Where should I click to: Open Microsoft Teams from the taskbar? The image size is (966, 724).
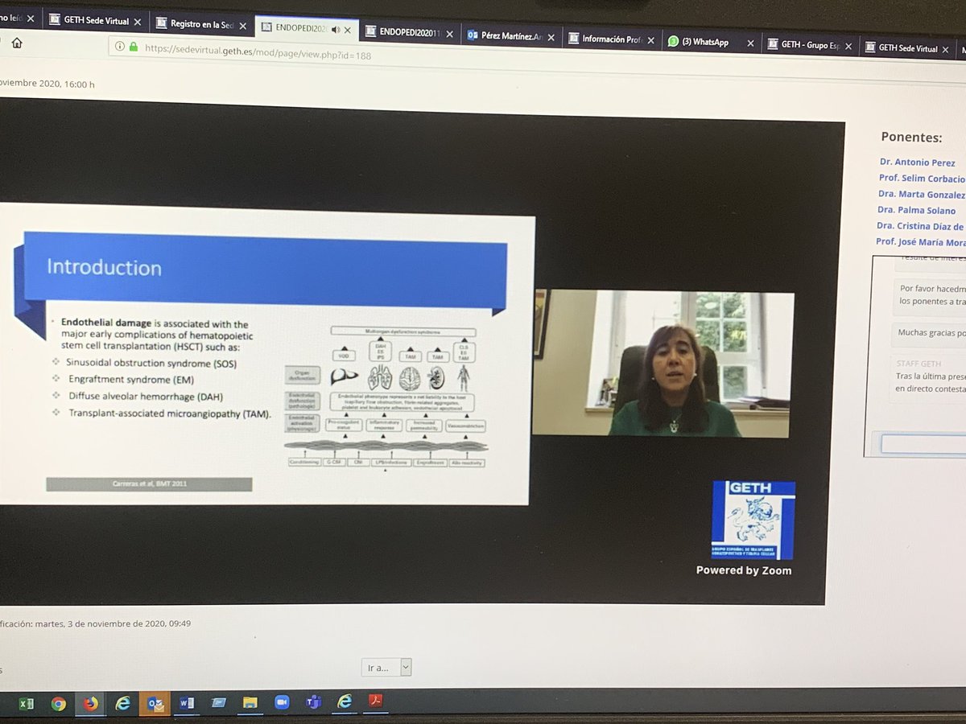tap(313, 702)
